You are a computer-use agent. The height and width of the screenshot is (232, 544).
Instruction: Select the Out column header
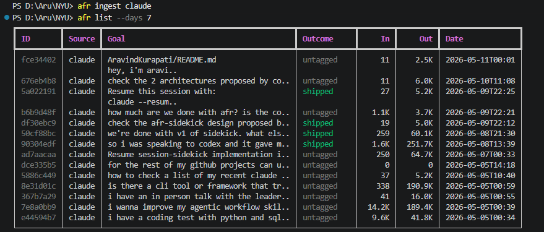[426, 38]
